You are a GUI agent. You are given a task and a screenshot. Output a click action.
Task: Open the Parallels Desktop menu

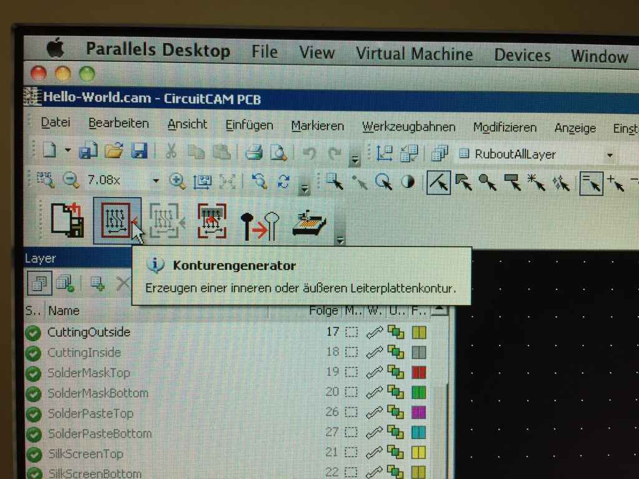(158, 50)
